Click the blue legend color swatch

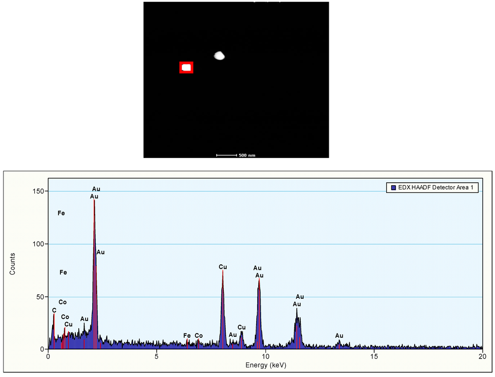tap(393, 188)
